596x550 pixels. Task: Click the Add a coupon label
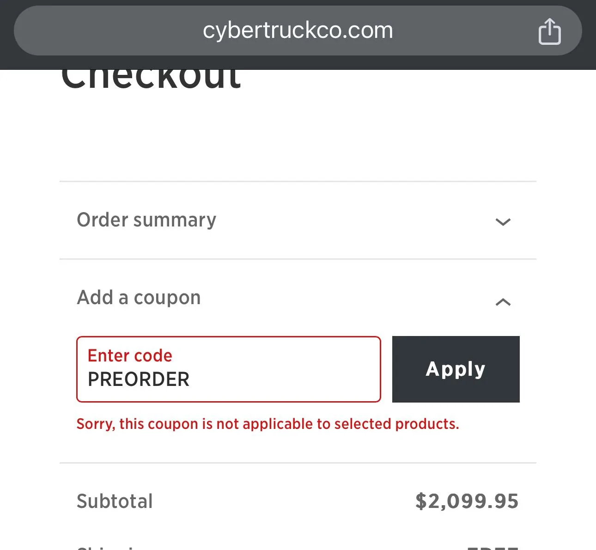tap(139, 298)
